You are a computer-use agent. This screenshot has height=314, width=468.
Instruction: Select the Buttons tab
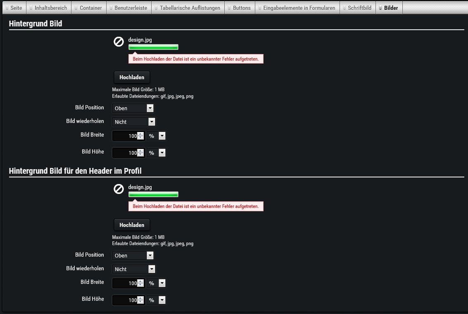(x=239, y=8)
